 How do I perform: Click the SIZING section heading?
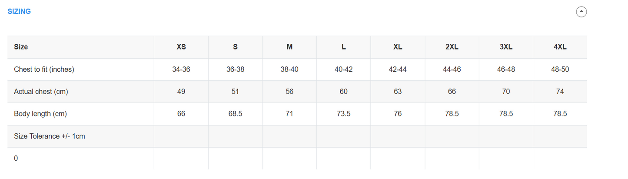[x=19, y=12]
